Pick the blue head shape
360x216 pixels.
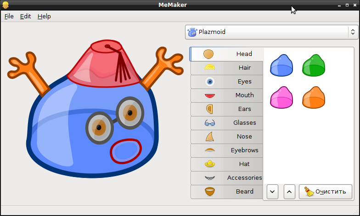pyautogui.click(x=281, y=65)
